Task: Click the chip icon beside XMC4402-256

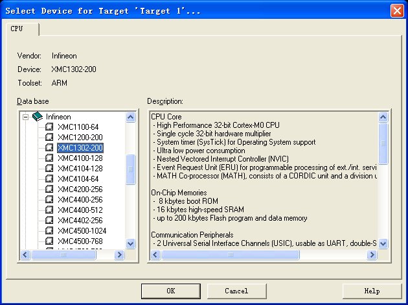Action: coord(49,221)
